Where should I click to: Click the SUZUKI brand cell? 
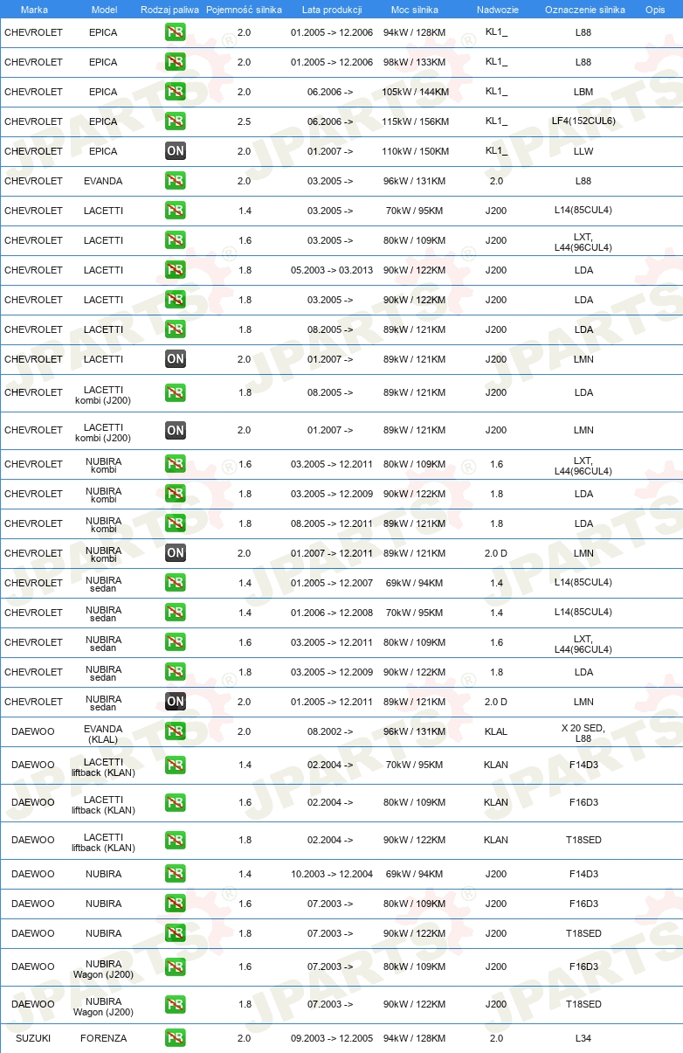click(x=33, y=1038)
